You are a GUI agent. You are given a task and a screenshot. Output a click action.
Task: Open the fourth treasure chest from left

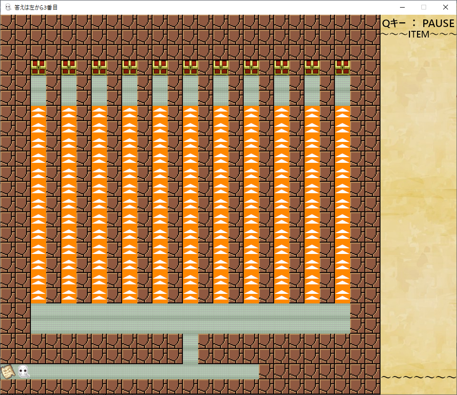pos(130,67)
